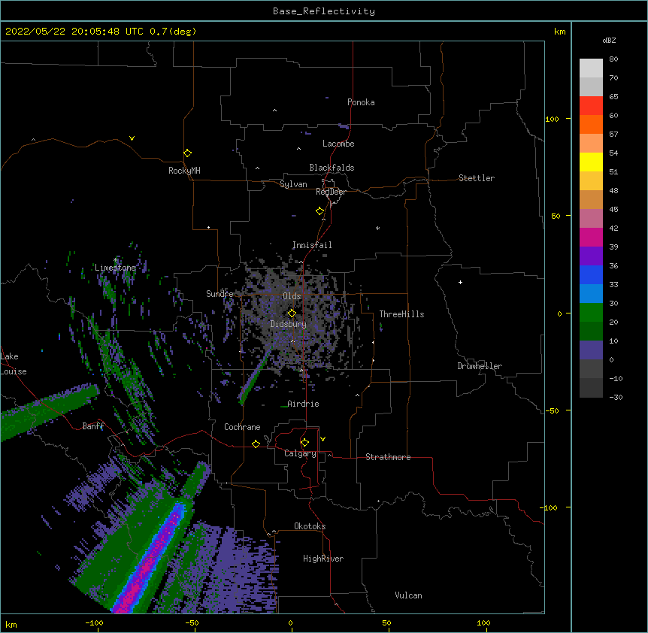
Task: Click the 80 value on dBZ legend
Action: (613, 59)
